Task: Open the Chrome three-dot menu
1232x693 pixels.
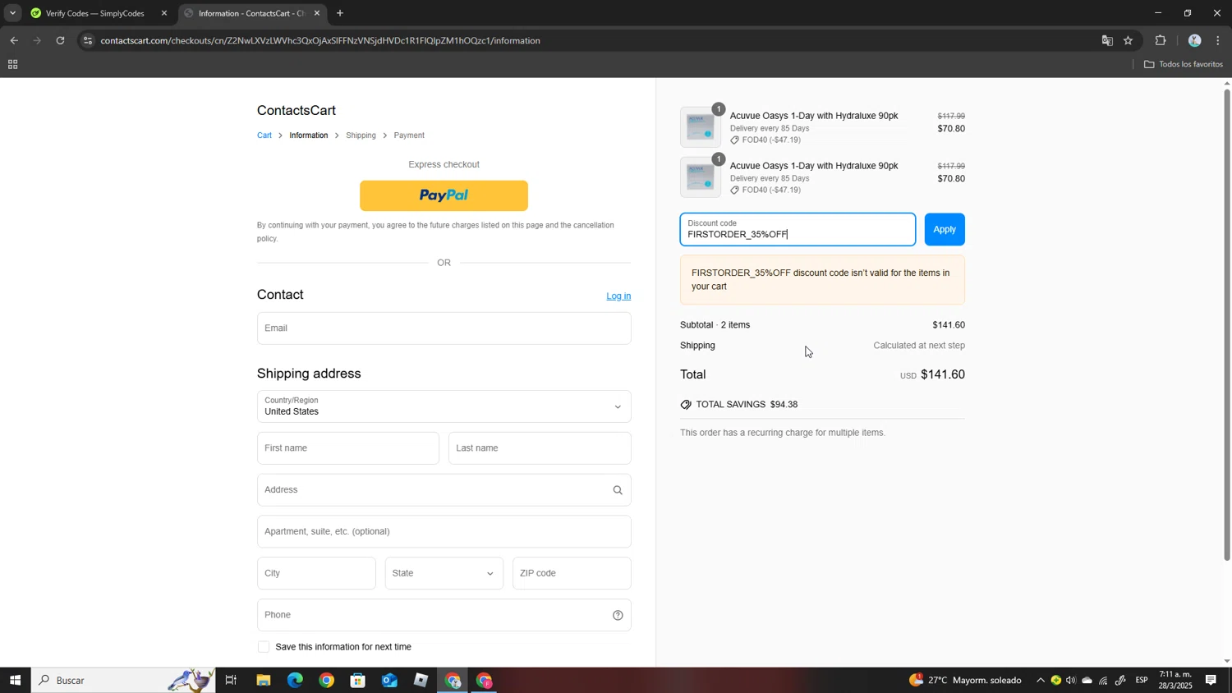Action: click(1218, 40)
